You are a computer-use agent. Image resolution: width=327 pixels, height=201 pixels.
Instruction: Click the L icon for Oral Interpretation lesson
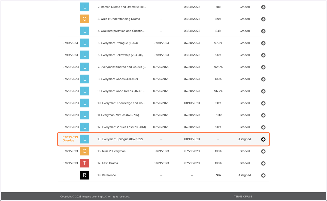click(84, 31)
